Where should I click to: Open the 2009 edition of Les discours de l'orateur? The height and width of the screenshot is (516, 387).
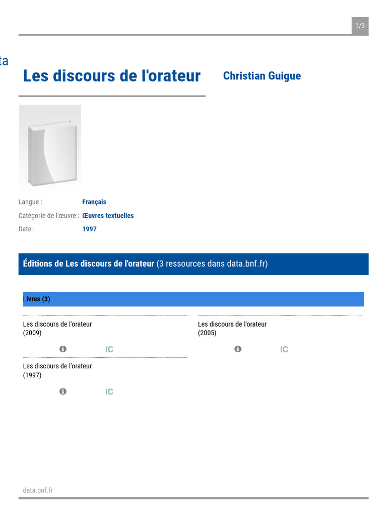coord(57,329)
